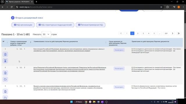Click Посмотреть button in row 3
Viewport: 186px width, 104px height.
[119, 87]
